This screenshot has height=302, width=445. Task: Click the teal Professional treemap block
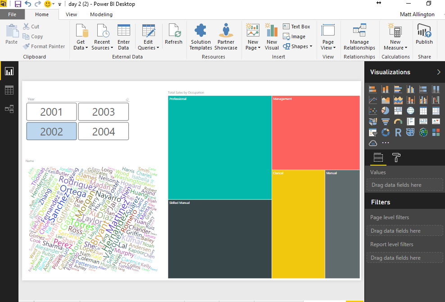tap(220, 148)
